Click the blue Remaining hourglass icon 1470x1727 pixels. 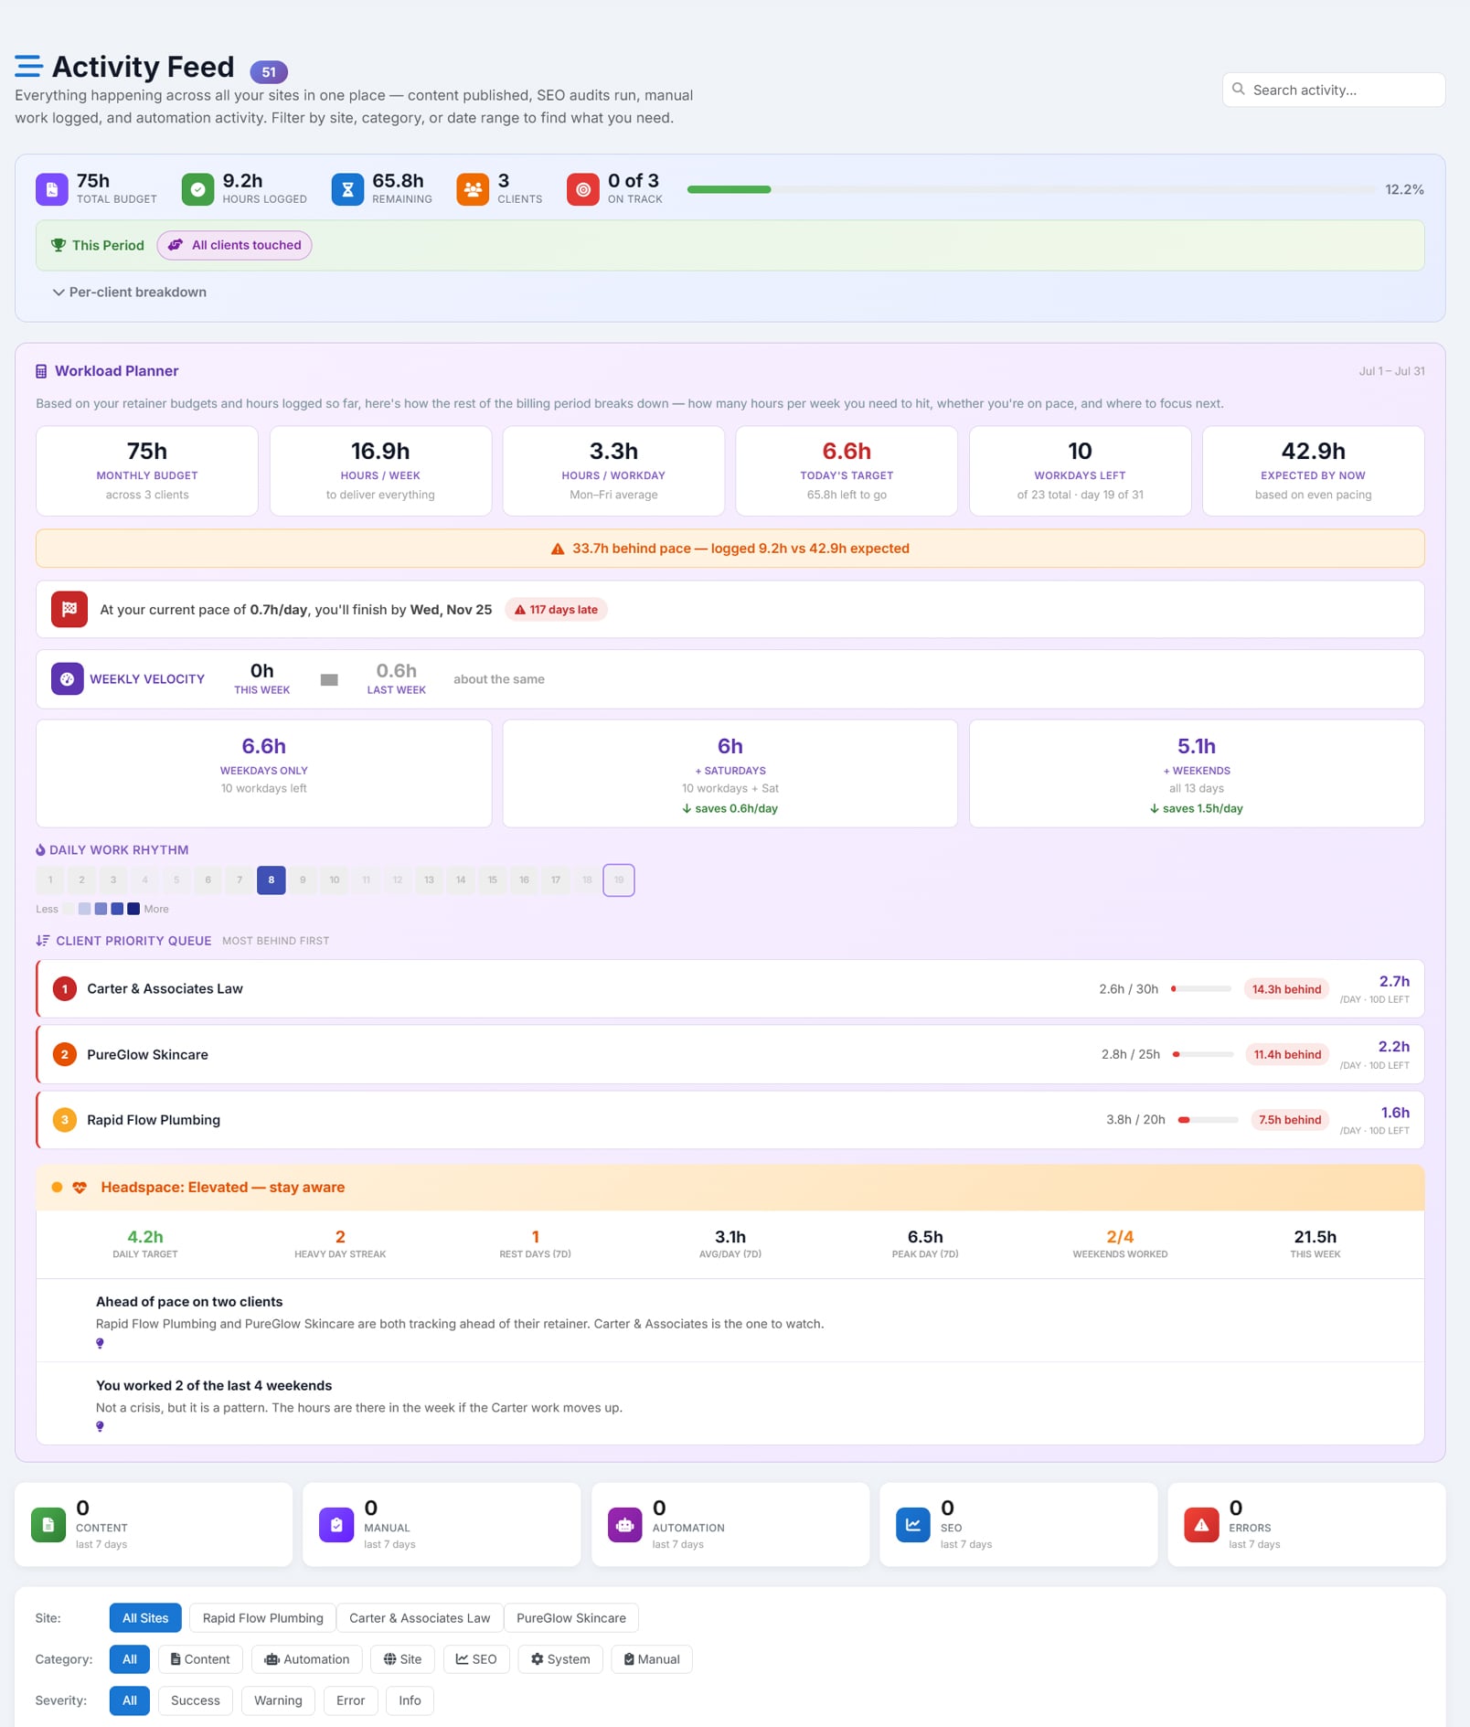pos(347,189)
